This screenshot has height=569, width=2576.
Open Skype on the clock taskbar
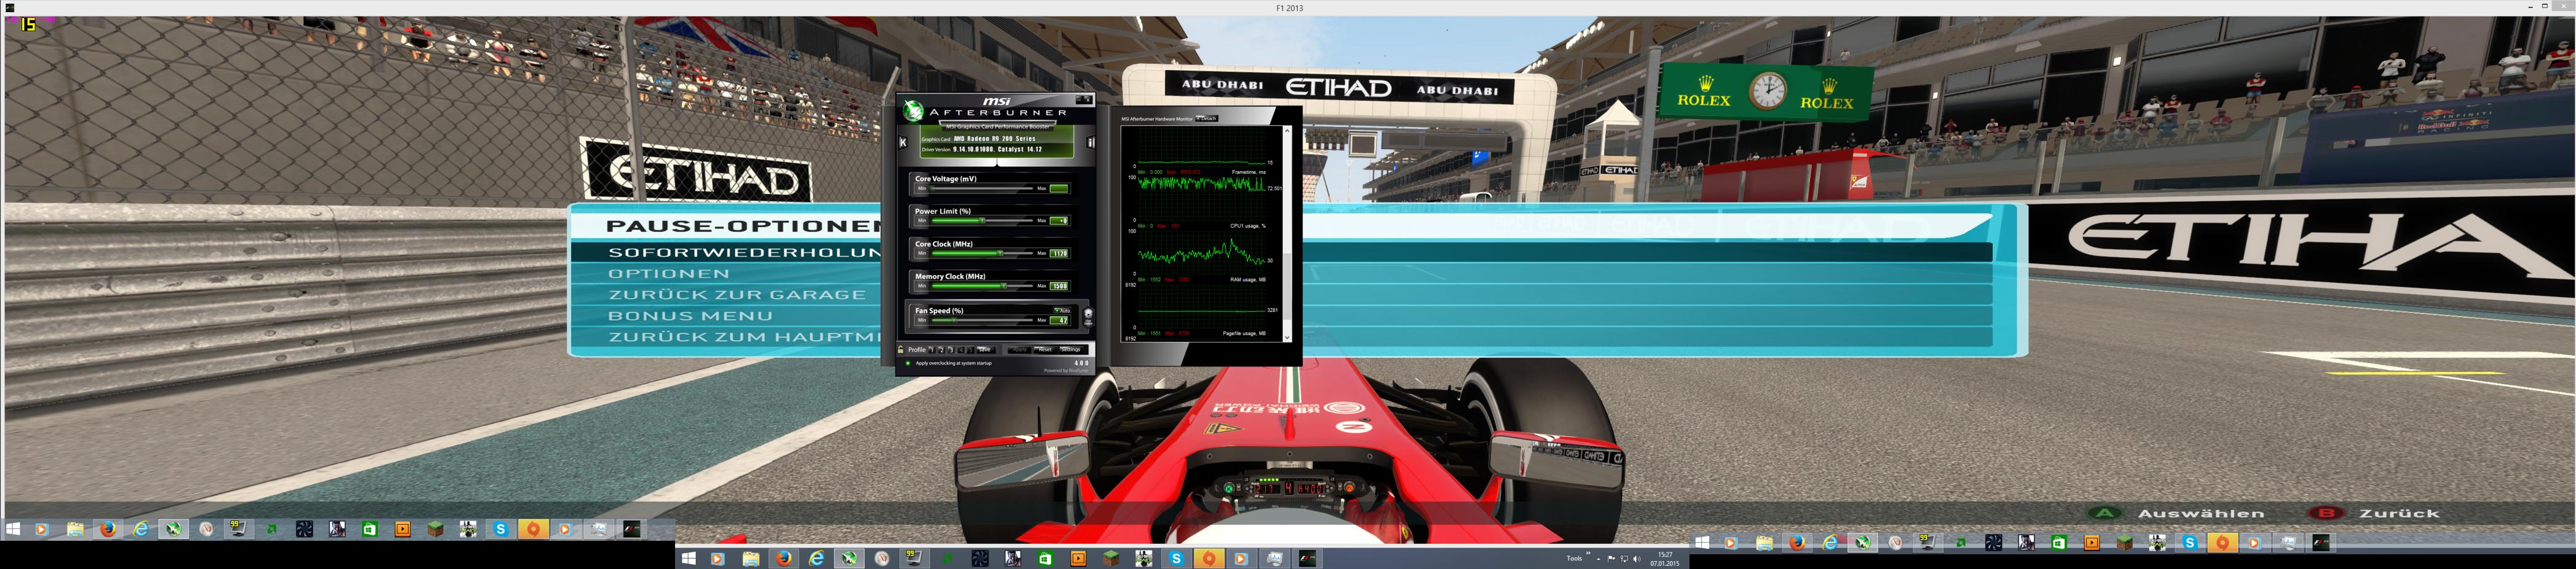(1177, 559)
